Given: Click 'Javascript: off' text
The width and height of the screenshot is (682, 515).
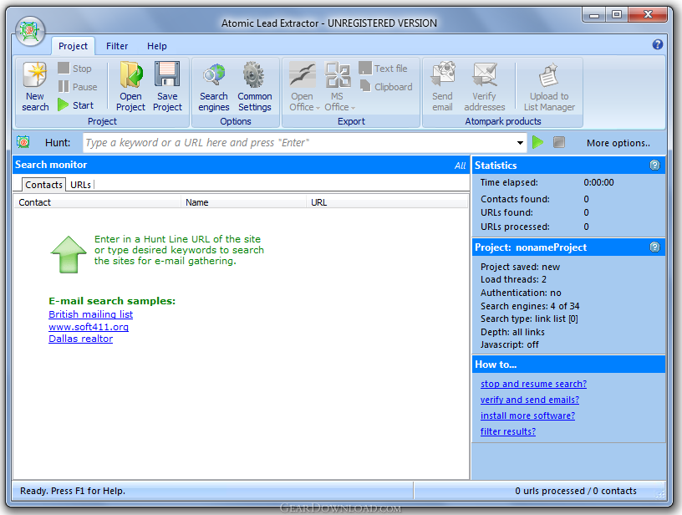Looking at the screenshot, I should click(509, 344).
